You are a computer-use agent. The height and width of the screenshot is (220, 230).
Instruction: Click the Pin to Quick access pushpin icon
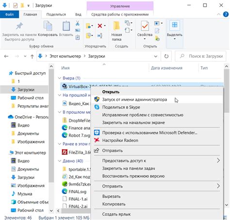[x=19, y=26]
